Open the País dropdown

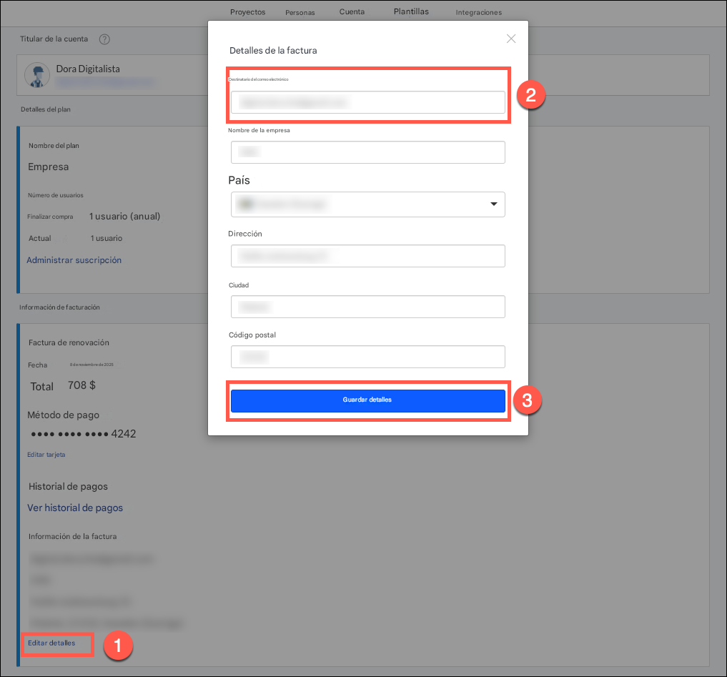[367, 204]
